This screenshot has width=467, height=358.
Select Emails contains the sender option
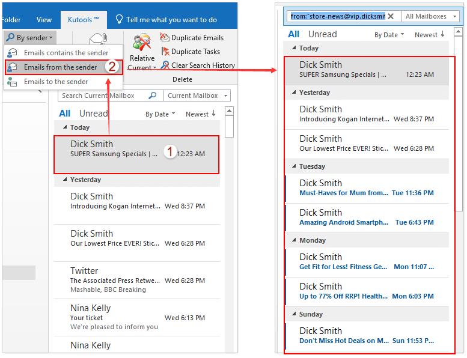[66, 53]
